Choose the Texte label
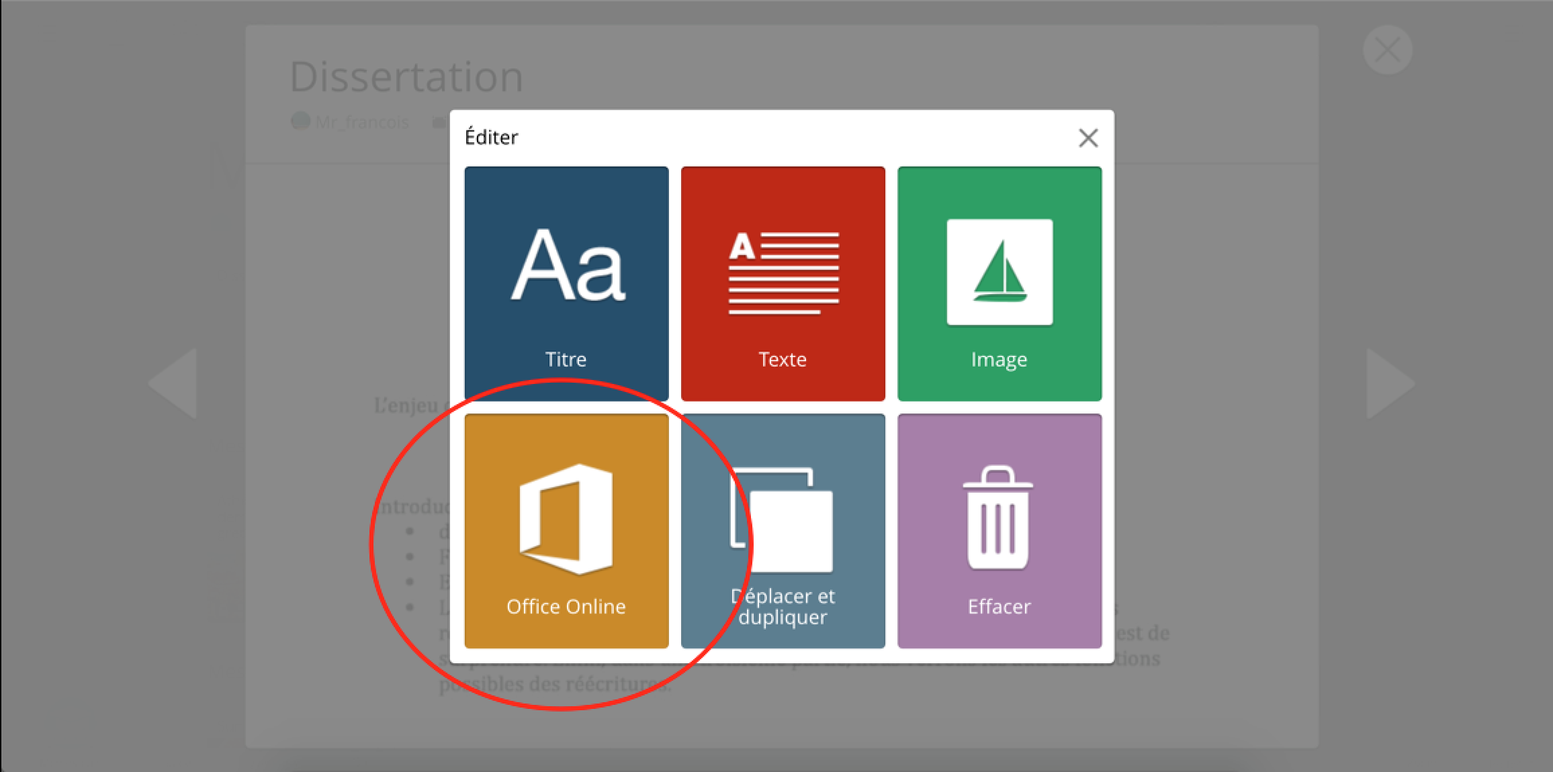Image resolution: width=1553 pixels, height=772 pixels. click(x=783, y=359)
